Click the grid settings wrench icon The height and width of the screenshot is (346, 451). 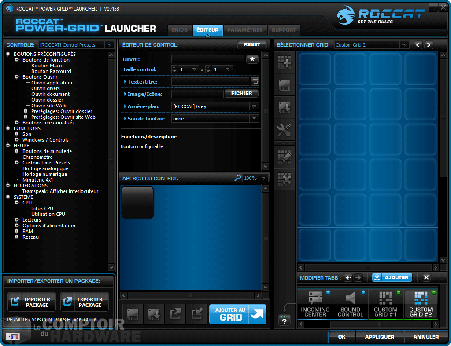pos(284,130)
